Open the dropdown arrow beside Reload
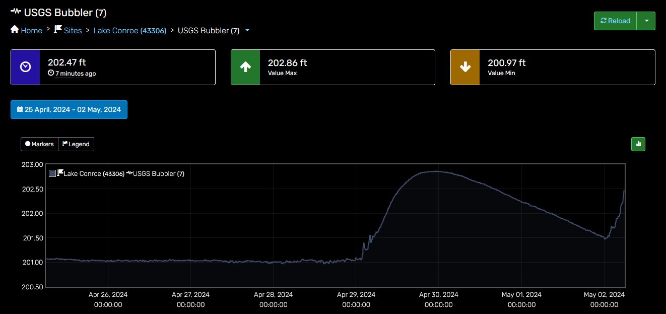 pos(646,21)
